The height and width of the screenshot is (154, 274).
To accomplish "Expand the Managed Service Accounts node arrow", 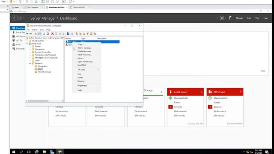I will coord(30,58).
